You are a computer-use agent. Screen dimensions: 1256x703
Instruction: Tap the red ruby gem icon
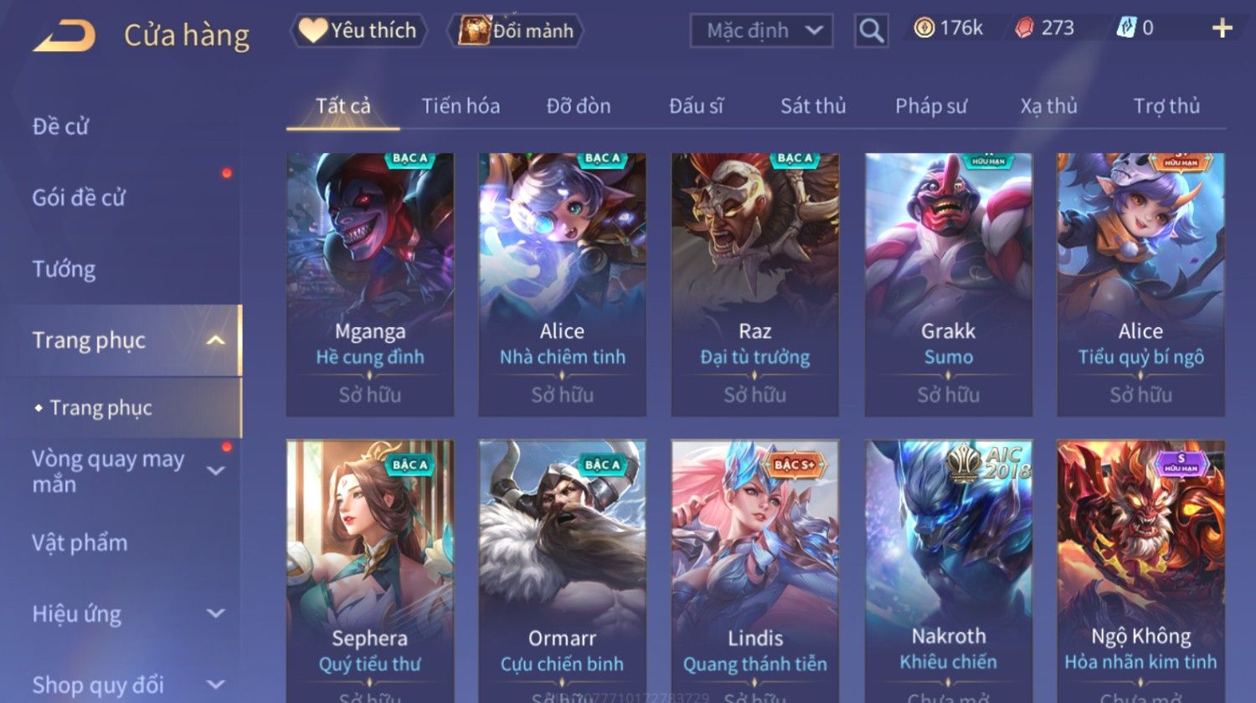coord(1024,28)
